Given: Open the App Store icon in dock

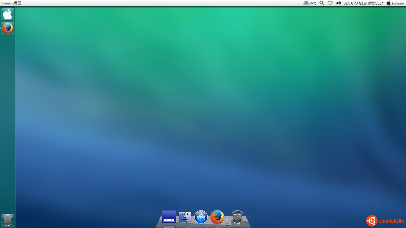Looking at the screenshot, I should (201, 217).
